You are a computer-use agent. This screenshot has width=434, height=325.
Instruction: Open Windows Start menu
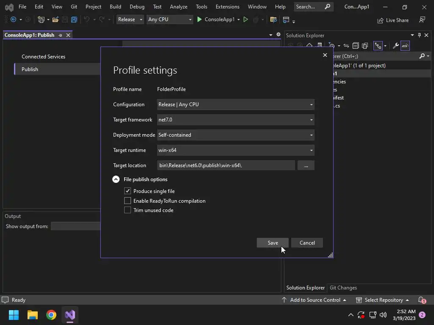click(14, 315)
